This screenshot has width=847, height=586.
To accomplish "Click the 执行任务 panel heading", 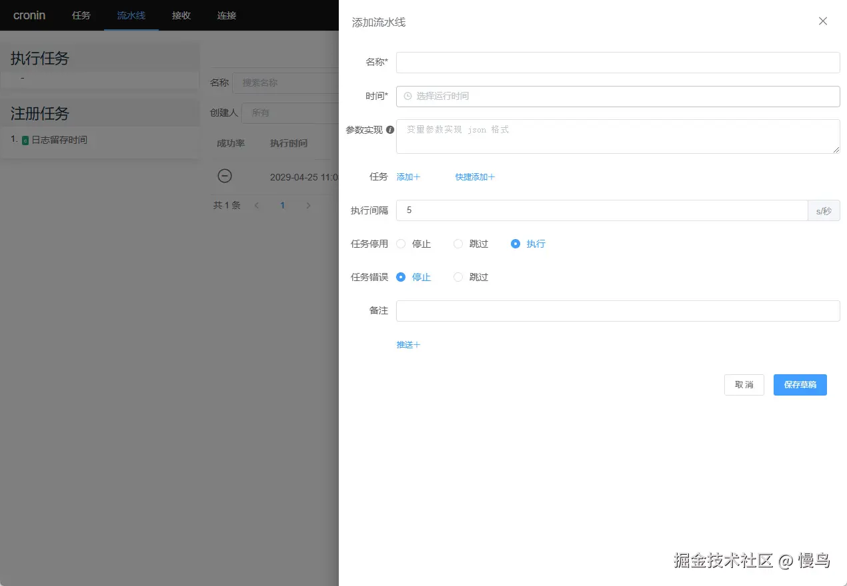I will (x=39, y=58).
